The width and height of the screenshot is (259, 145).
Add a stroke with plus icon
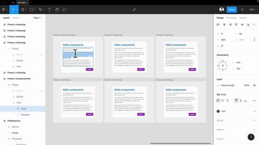click(x=255, y=120)
